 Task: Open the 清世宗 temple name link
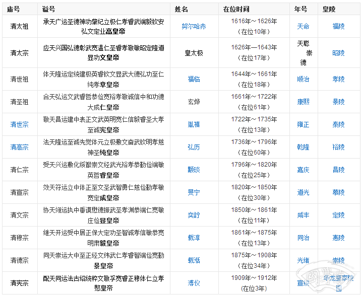click(x=19, y=124)
